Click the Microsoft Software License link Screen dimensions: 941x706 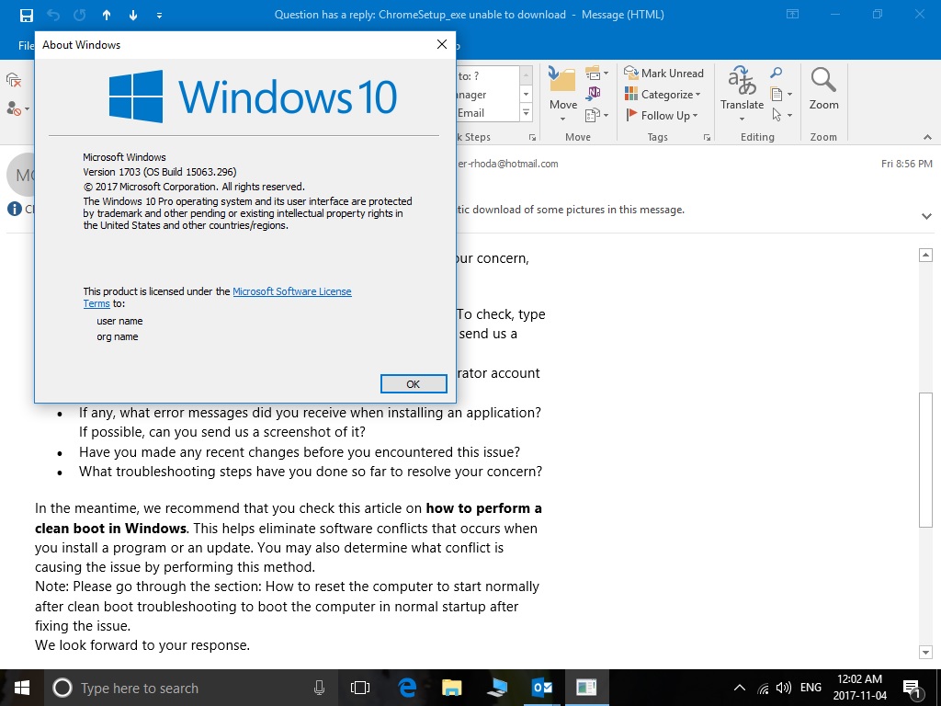[x=291, y=291]
